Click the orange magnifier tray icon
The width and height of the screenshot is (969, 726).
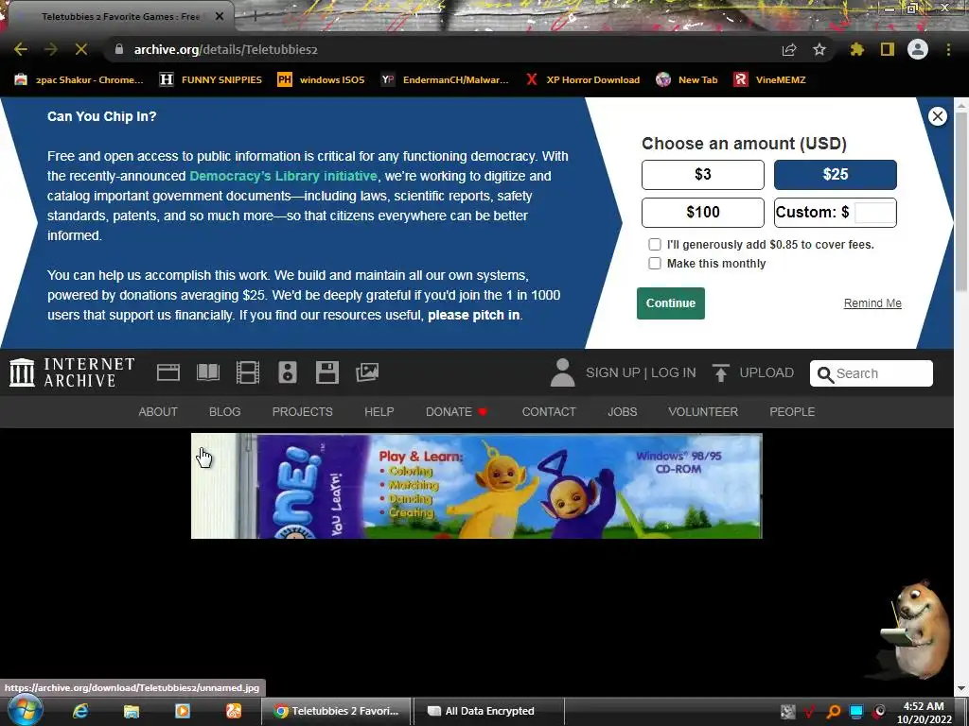tap(834, 712)
